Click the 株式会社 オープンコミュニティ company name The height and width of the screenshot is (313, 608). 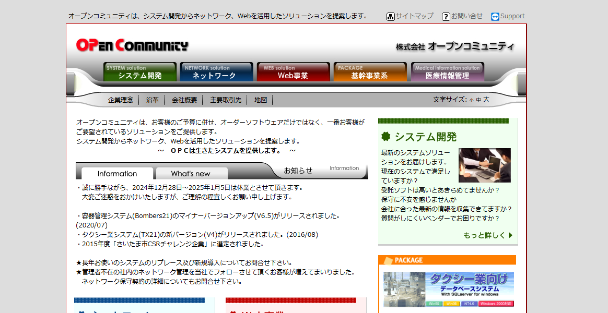(455, 46)
